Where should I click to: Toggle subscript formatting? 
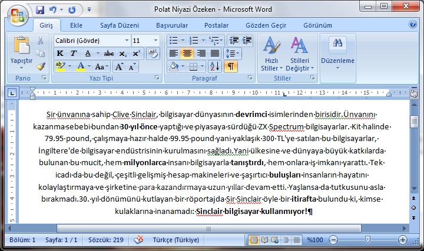122,53
